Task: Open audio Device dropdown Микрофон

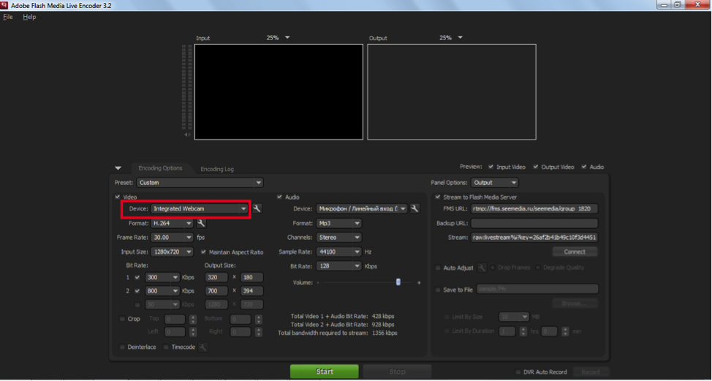Action: pos(361,209)
